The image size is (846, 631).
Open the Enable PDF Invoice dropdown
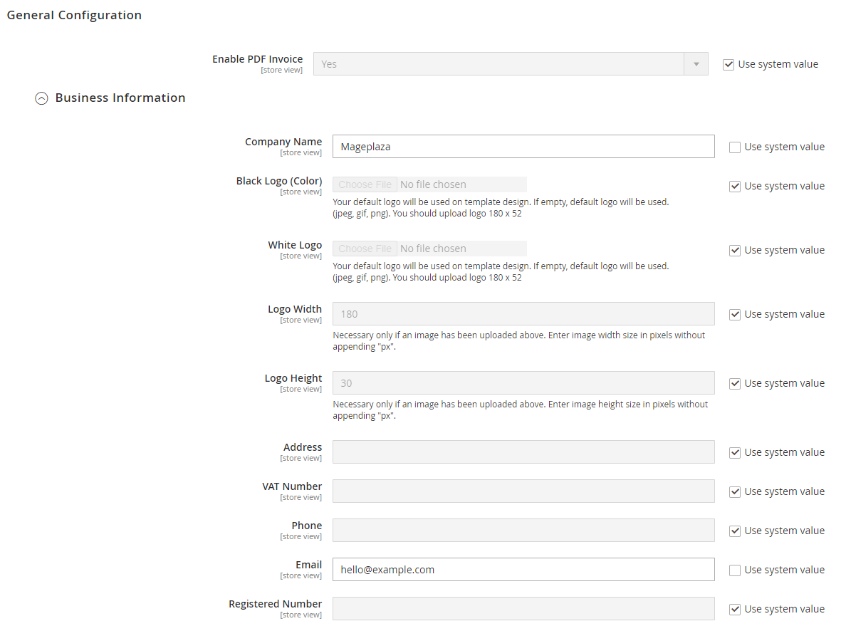(511, 64)
